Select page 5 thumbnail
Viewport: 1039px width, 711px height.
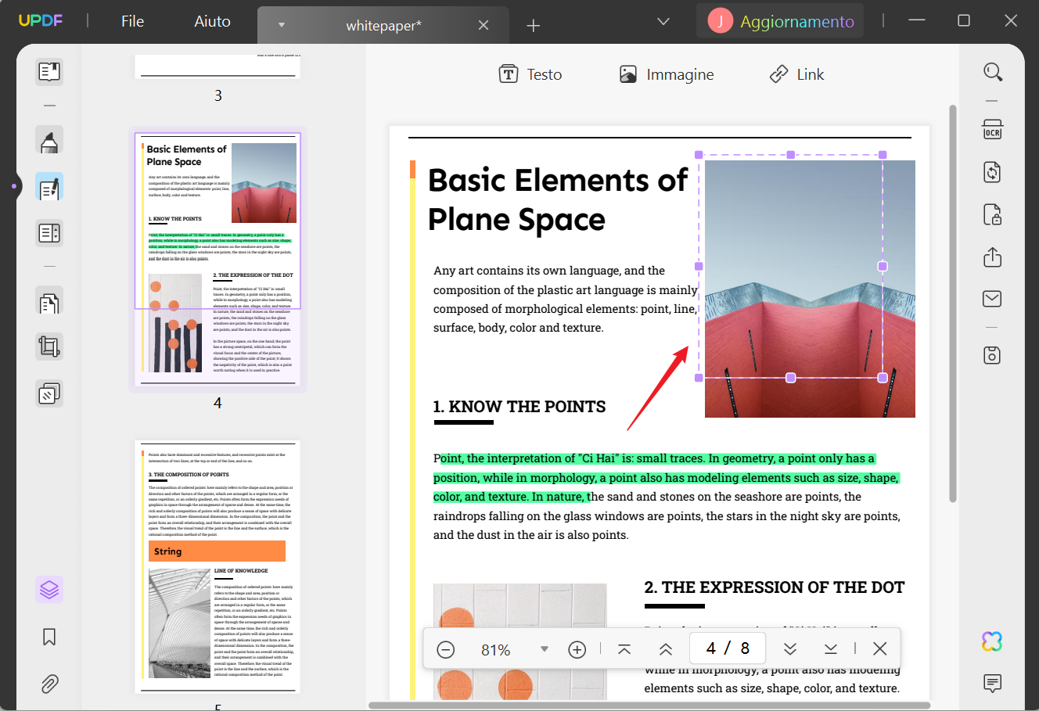click(x=218, y=566)
